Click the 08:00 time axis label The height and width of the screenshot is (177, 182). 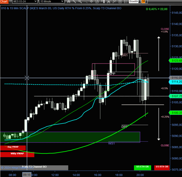tap(13, 175)
